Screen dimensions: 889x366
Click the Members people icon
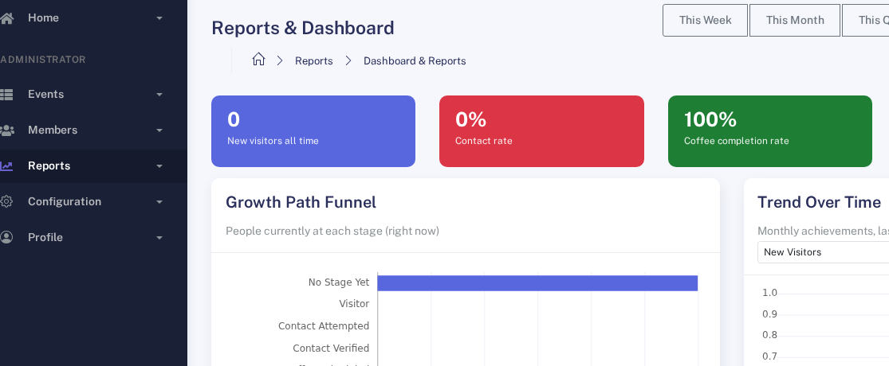pyautogui.click(x=7, y=130)
